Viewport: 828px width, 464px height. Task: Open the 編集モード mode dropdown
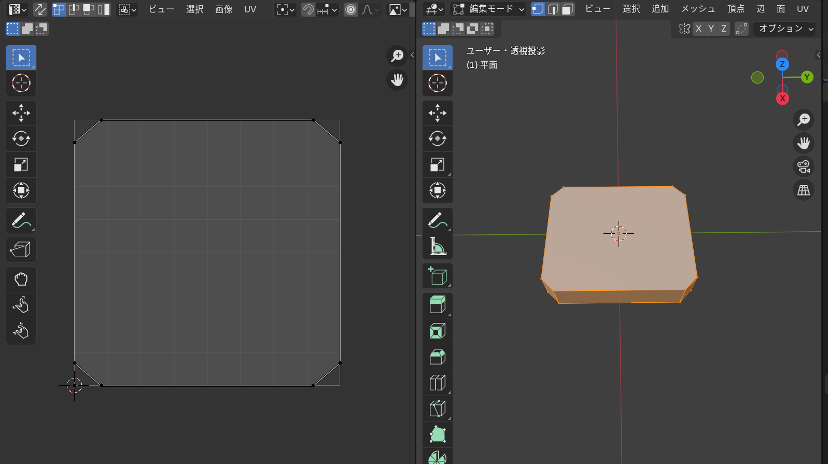(488, 9)
